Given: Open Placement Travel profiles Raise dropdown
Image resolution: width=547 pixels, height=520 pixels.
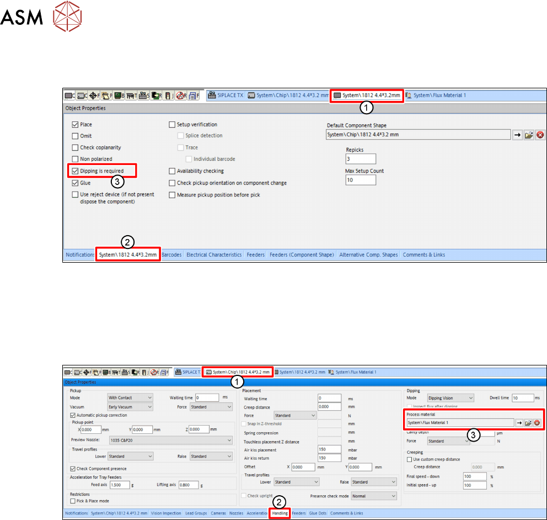Looking at the screenshot, I should click(x=374, y=482).
